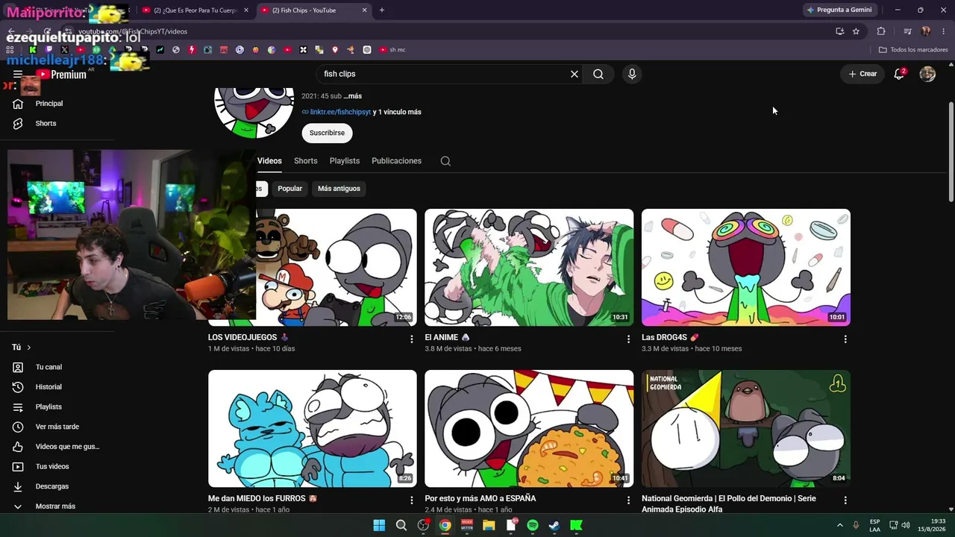Open Chrome extensions puzzle icon
This screenshot has width=955, height=537.
point(881,31)
